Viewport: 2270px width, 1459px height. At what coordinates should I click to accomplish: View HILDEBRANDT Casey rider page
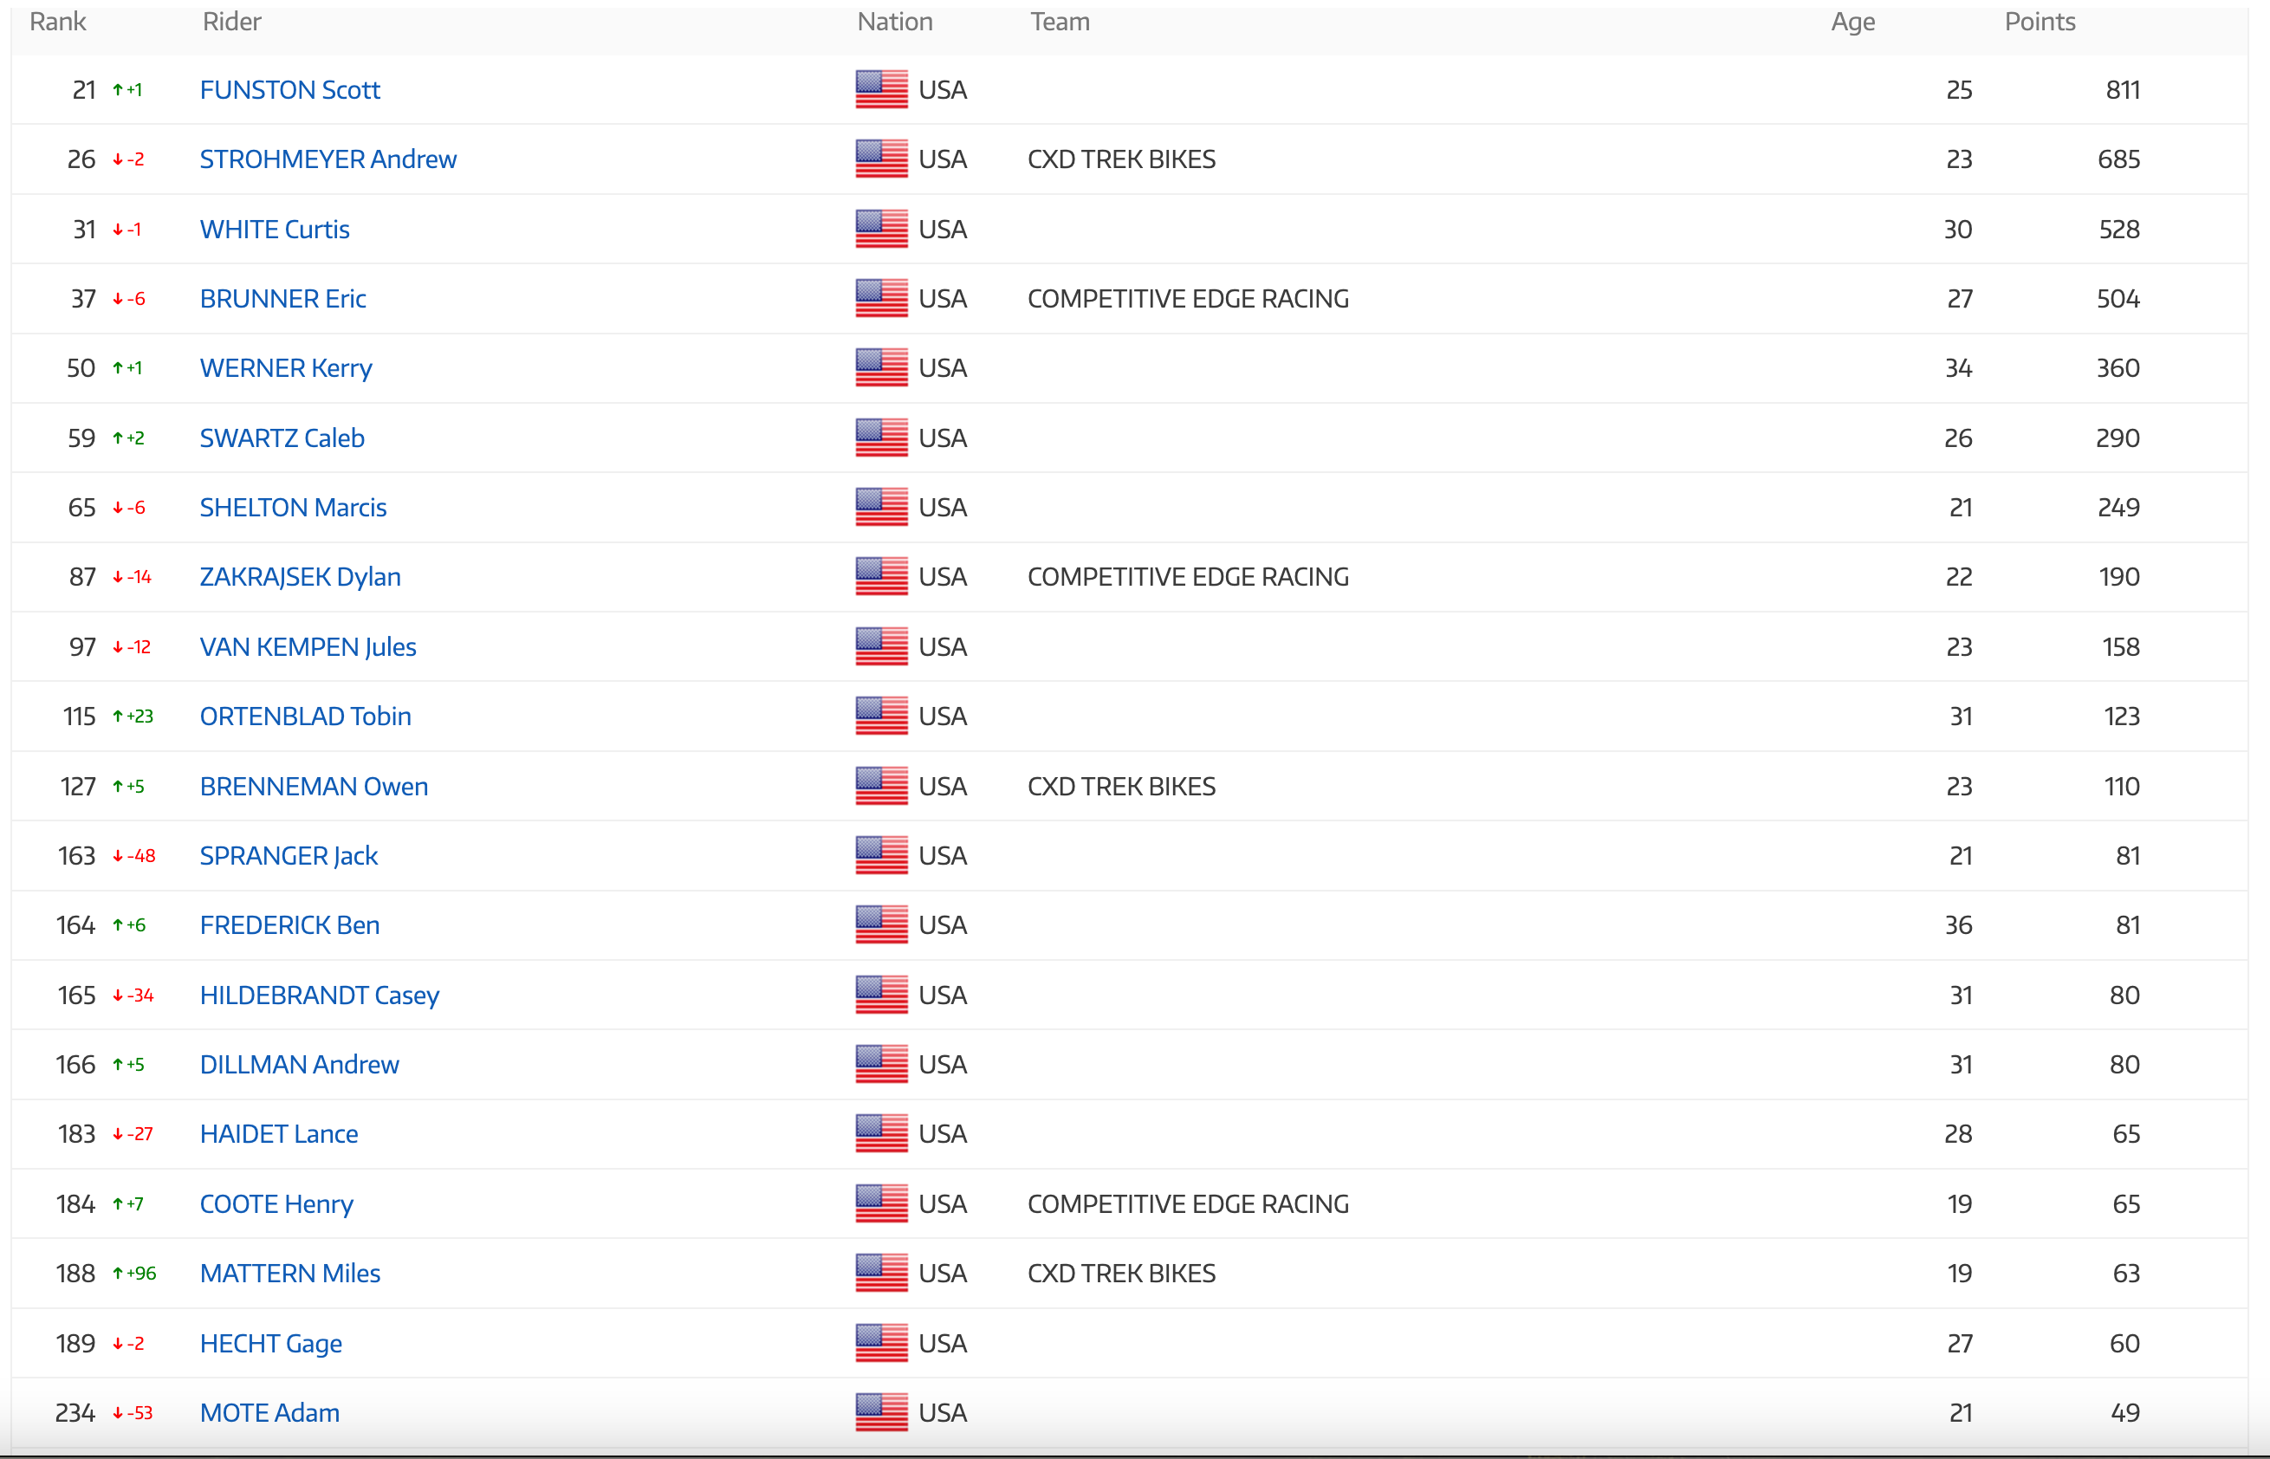(x=320, y=995)
